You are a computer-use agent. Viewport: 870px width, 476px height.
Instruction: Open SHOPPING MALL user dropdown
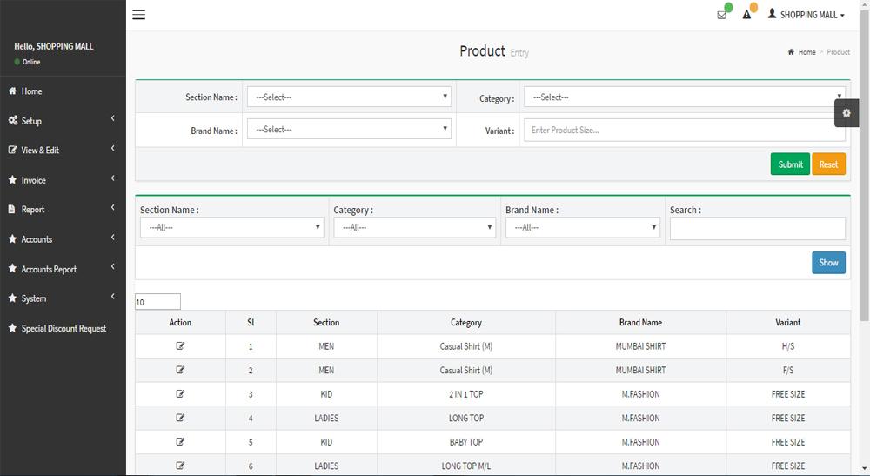(806, 15)
